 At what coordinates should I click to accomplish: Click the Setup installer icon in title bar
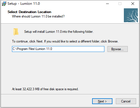4,4
